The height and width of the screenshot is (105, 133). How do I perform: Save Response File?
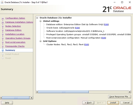(120, 97)
